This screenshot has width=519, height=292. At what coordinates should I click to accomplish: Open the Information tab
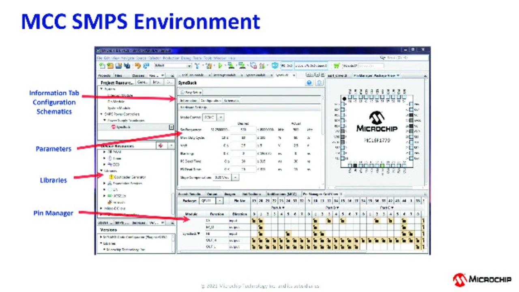click(x=189, y=100)
